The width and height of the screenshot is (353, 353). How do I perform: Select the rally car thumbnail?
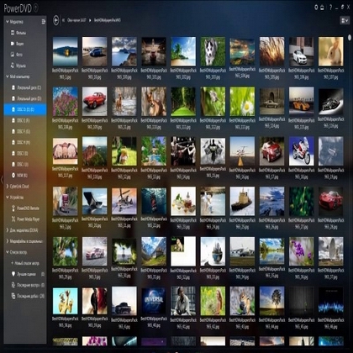tap(95, 251)
